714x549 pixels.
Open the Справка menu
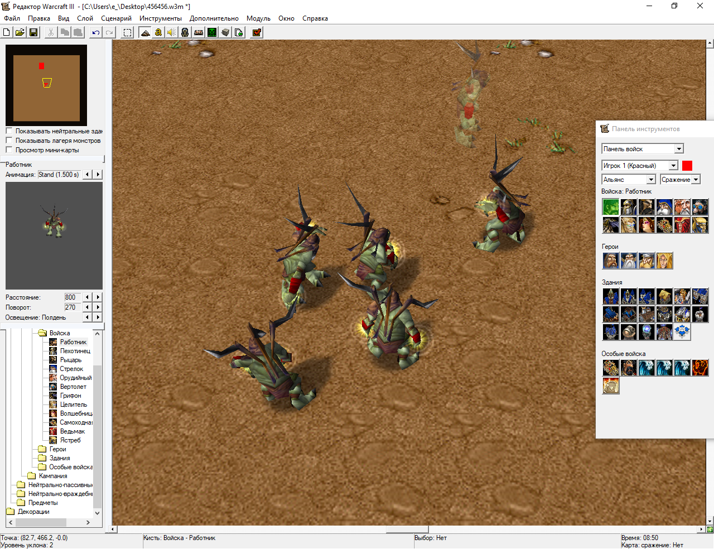point(315,18)
